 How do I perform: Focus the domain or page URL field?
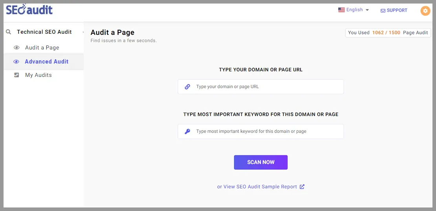coord(260,87)
